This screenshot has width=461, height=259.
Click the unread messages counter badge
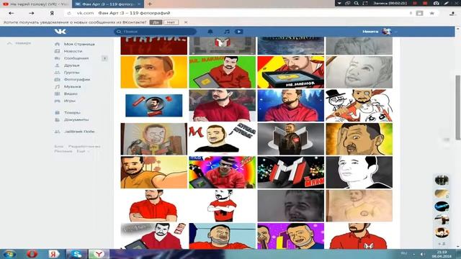click(104, 58)
